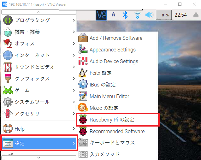Choose Main Menu Editor entry
Screen dimensions: 201x160
[x=117, y=96]
